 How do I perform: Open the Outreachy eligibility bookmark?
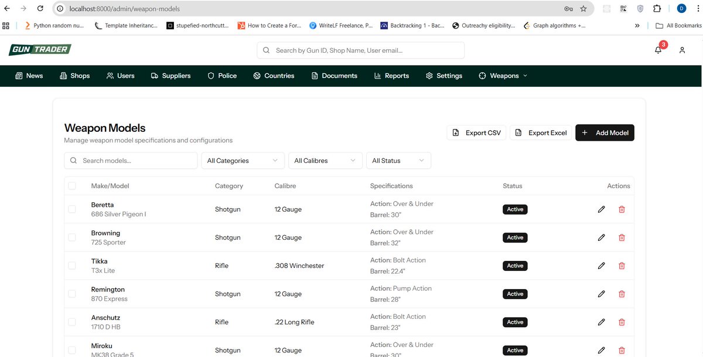pos(483,26)
